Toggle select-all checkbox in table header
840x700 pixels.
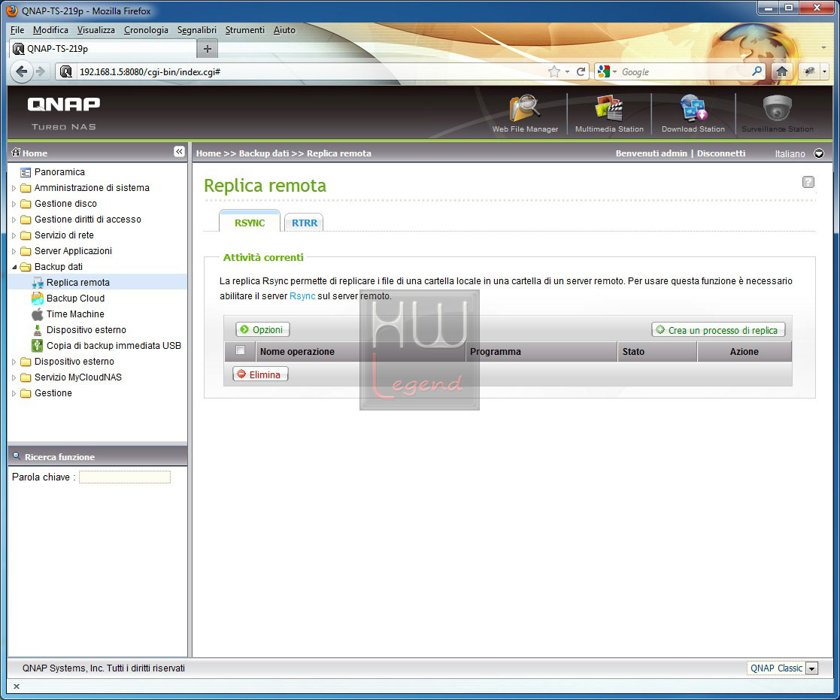(241, 350)
